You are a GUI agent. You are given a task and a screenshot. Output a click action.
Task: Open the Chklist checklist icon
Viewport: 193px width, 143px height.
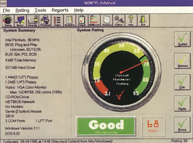(57, 20)
